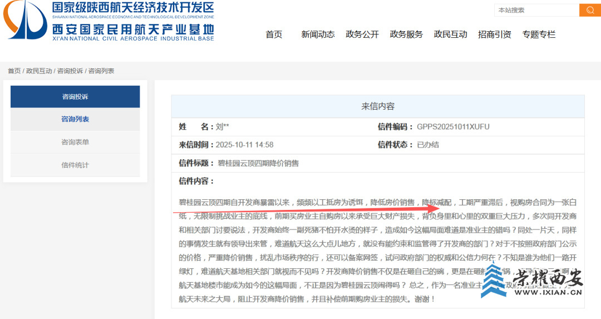Open the 专题专栏 menu item
Viewport: 601px width, 319px height.
tap(539, 35)
